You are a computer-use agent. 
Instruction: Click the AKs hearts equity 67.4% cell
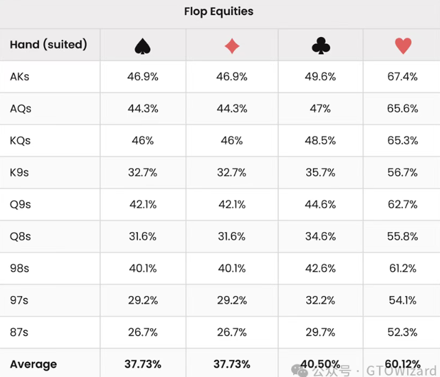click(x=403, y=77)
